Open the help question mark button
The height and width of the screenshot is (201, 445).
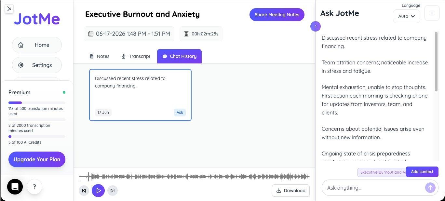tap(34, 187)
